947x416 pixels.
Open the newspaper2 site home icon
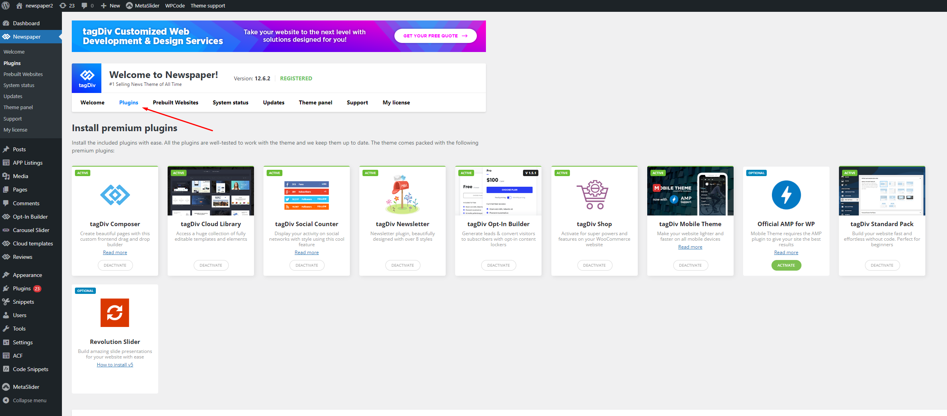coord(19,6)
